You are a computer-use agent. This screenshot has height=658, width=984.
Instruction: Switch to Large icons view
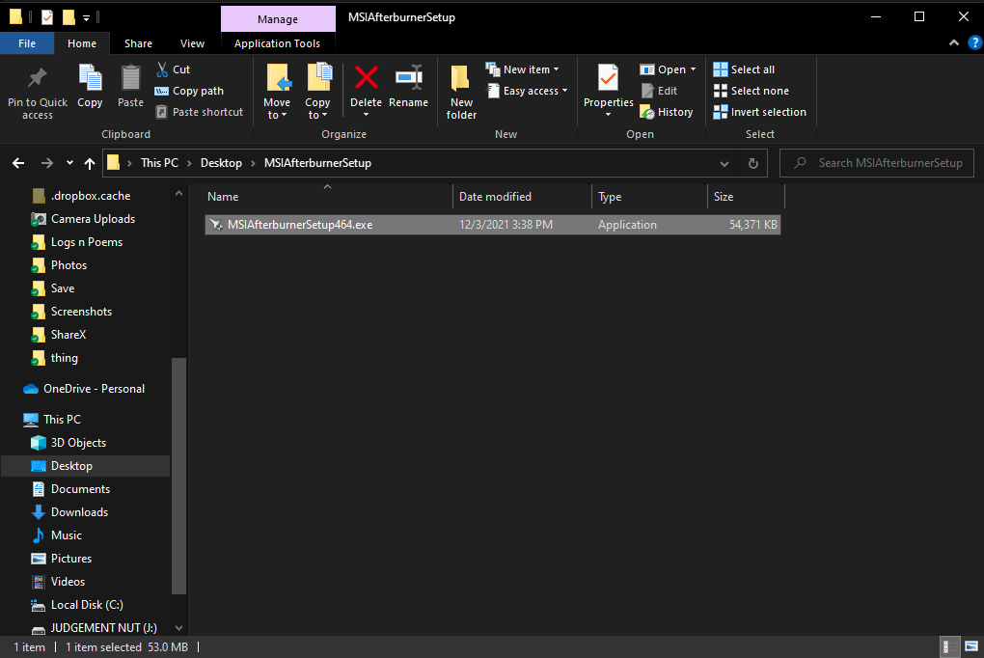pos(971,646)
